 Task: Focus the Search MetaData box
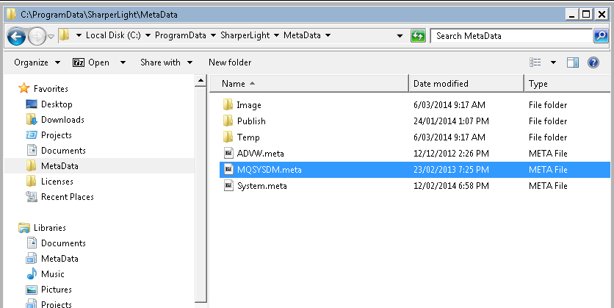point(511,36)
